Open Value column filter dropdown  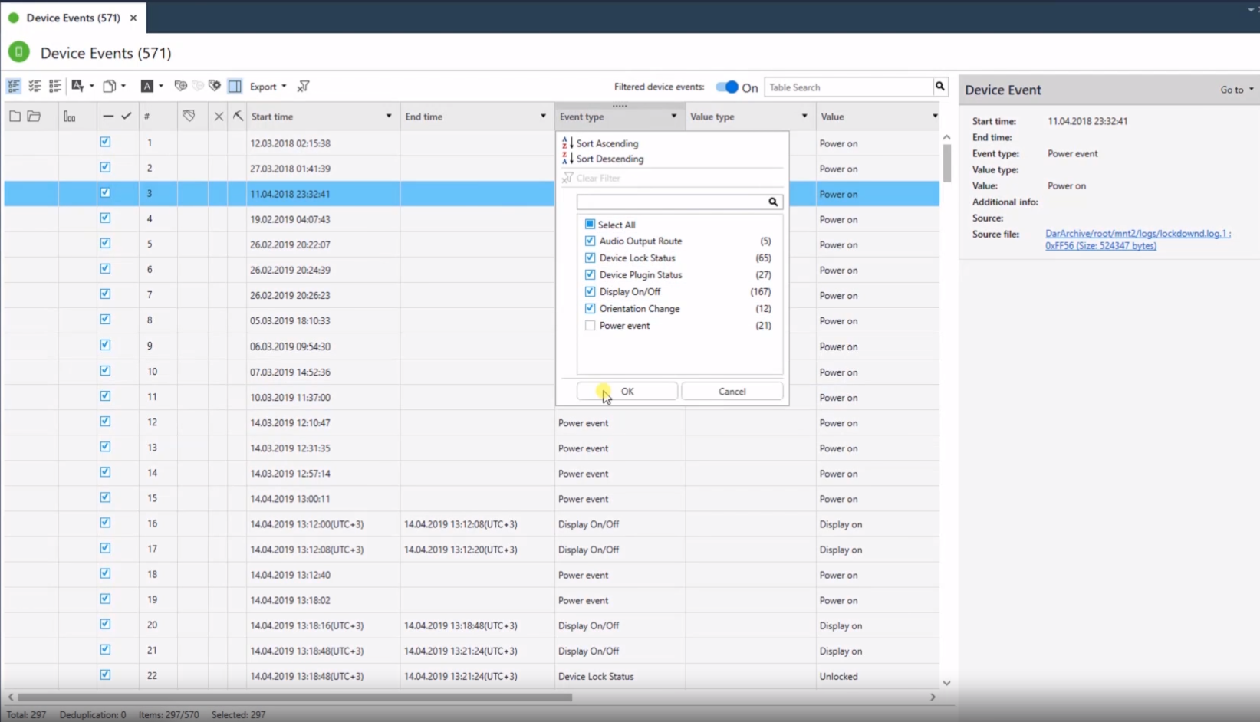935,117
